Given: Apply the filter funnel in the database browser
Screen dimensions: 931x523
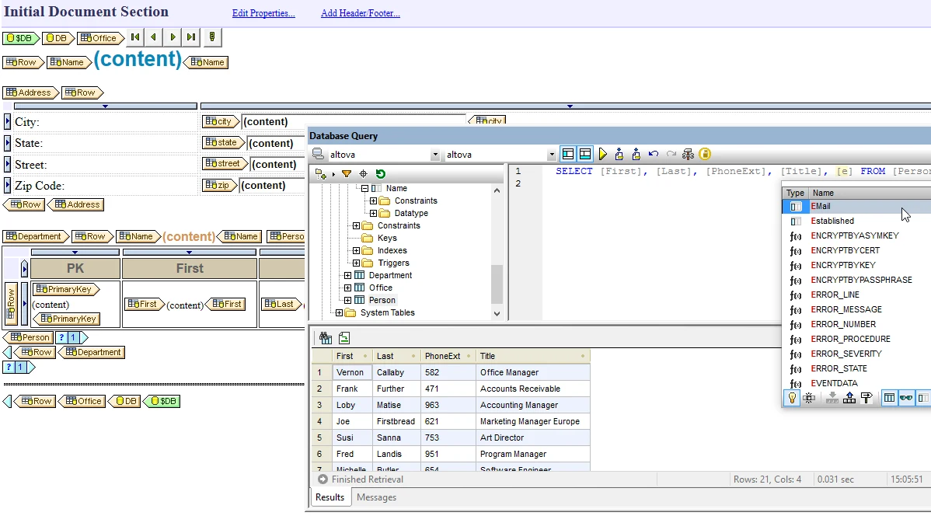Looking at the screenshot, I should pyautogui.click(x=346, y=174).
